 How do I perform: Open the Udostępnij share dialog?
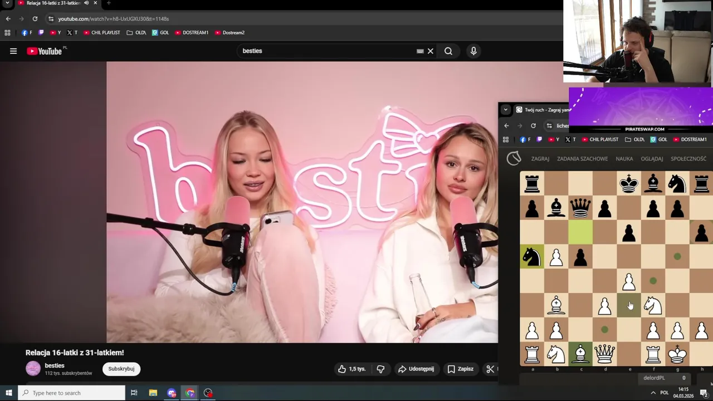click(x=416, y=369)
